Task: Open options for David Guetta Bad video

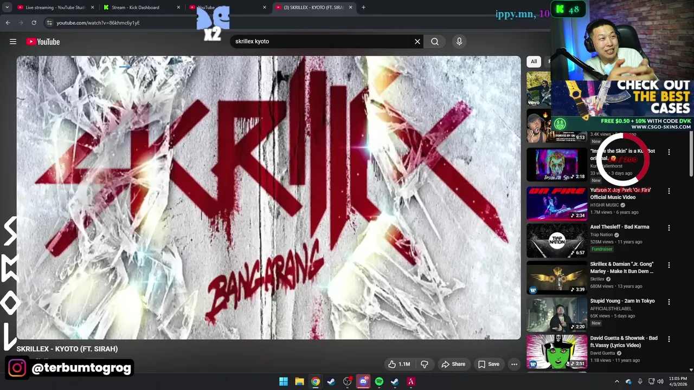Action: (x=669, y=339)
